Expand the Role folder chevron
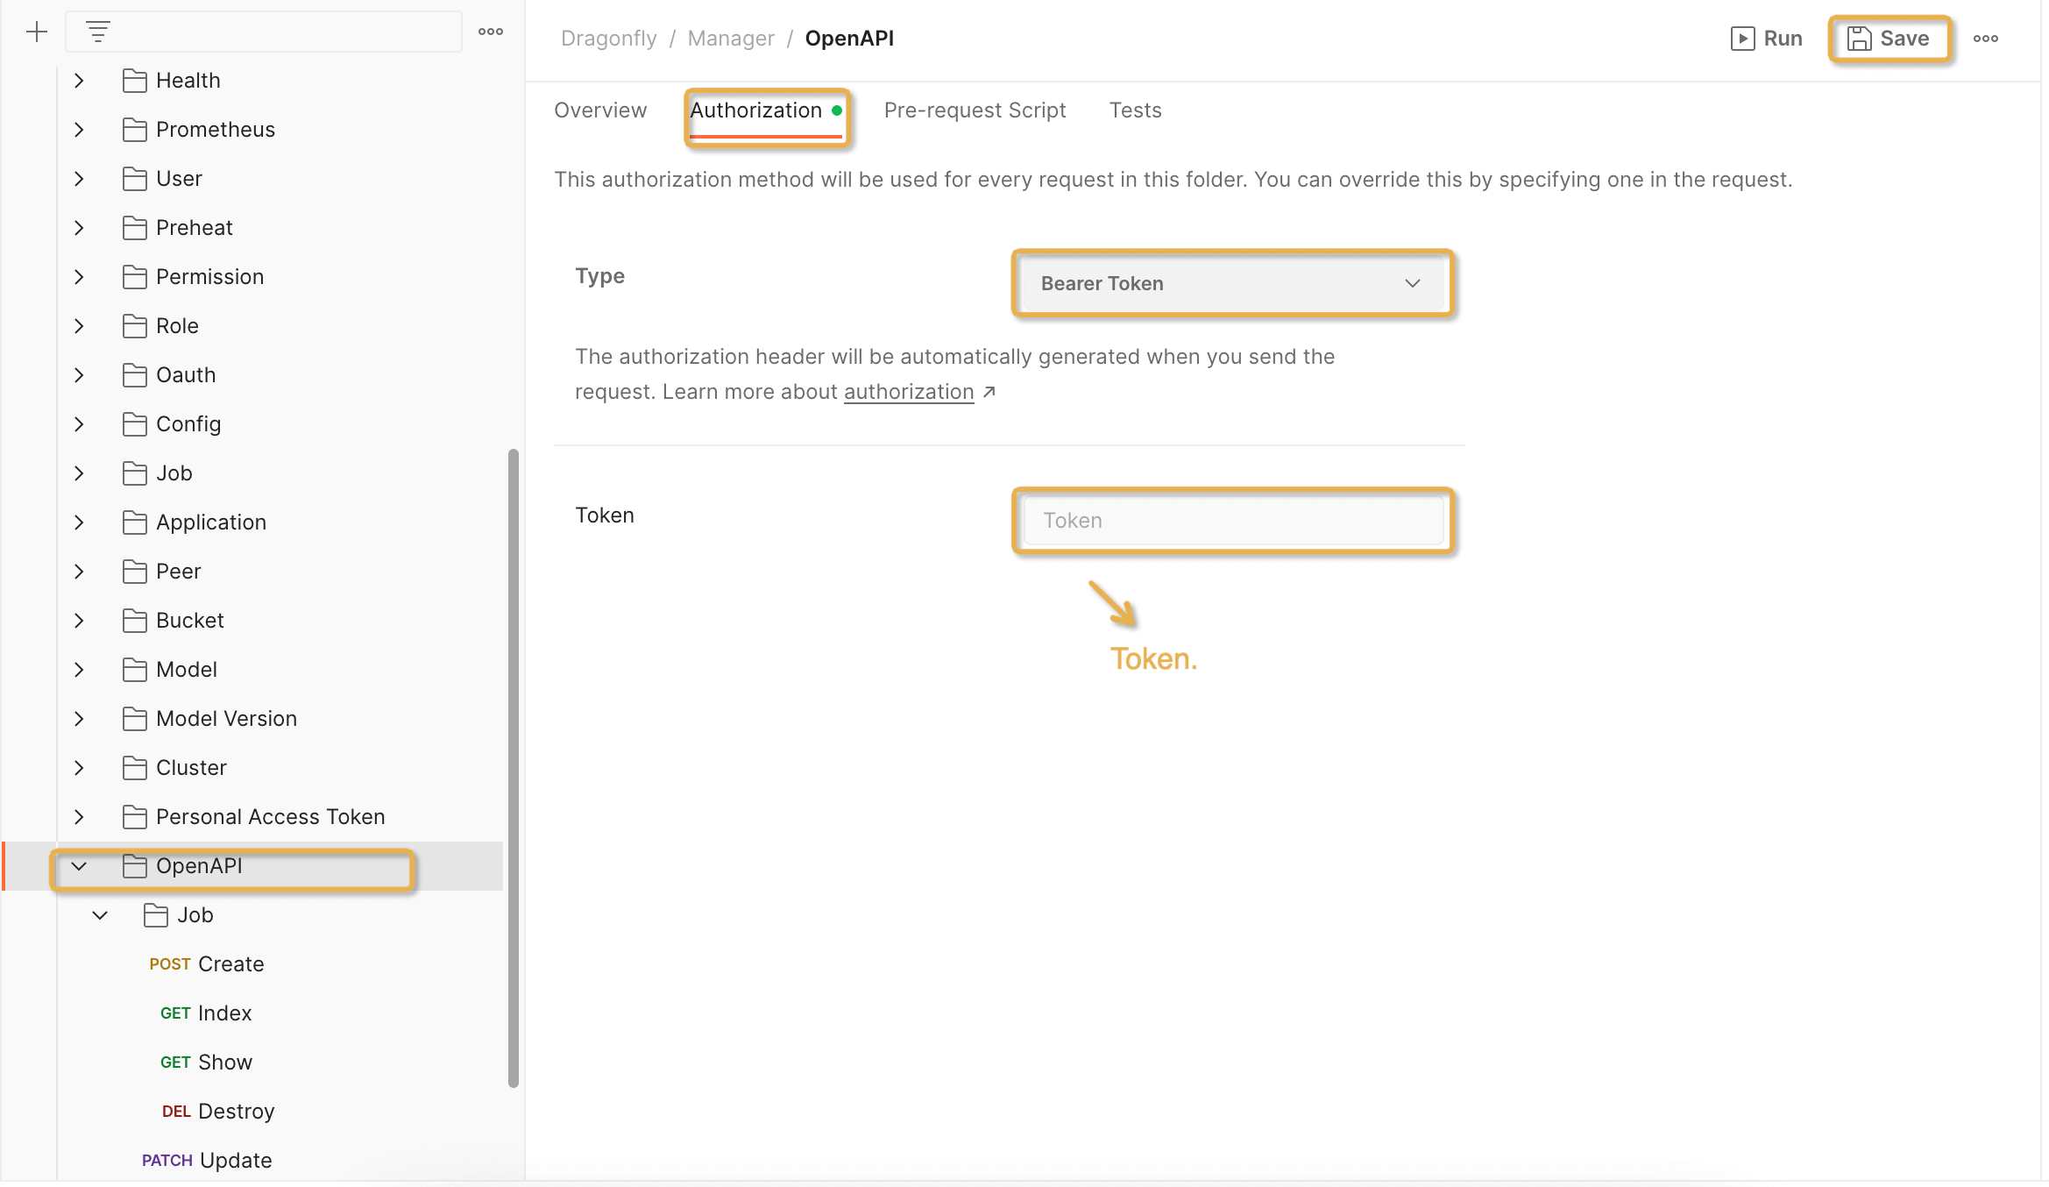The image size is (2049, 1187). click(x=79, y=326)
